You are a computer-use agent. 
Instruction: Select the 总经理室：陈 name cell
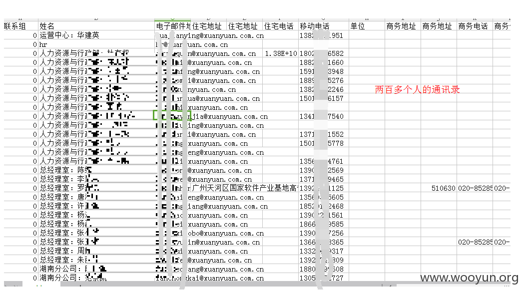coord(96,170)
